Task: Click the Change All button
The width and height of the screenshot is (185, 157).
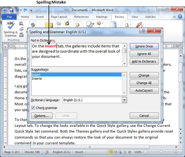Action: point(144,83)
